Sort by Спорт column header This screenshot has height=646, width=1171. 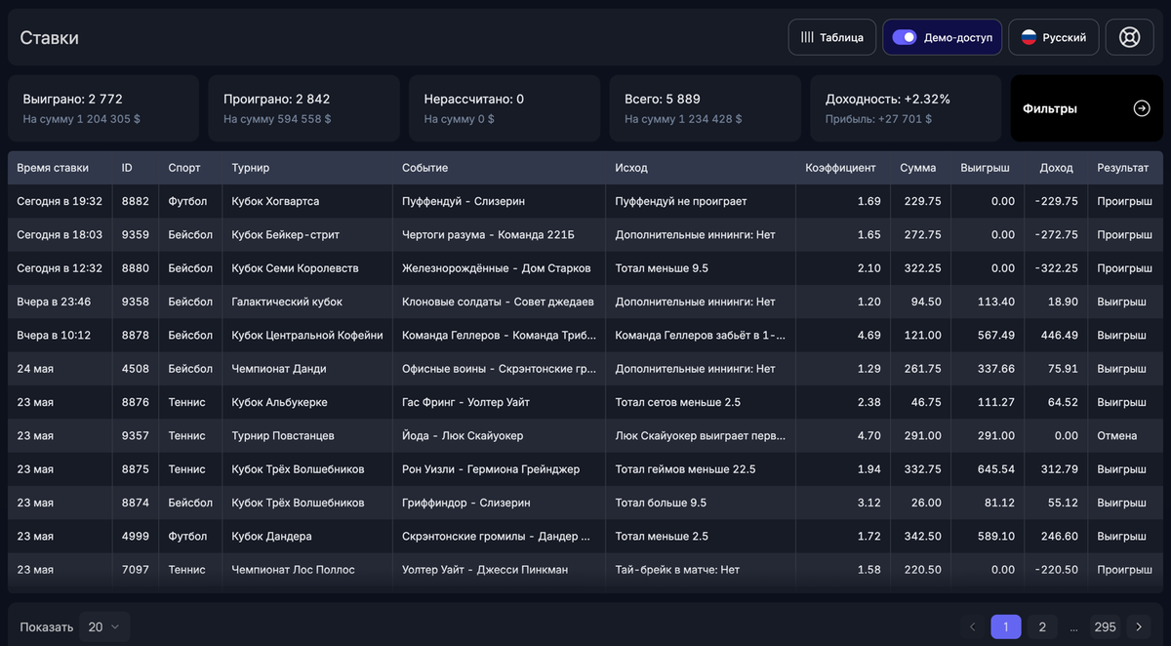tap(184, 168)
